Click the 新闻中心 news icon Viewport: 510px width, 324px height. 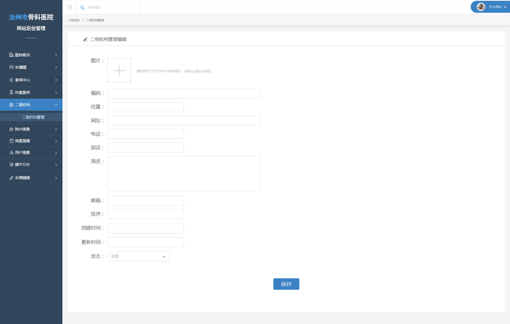(x=11, y=80)
